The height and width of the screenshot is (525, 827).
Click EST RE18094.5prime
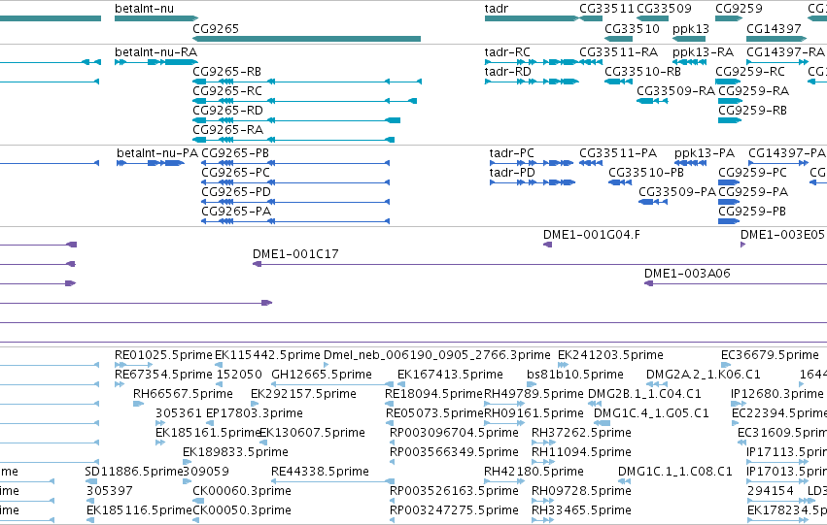click(433, 394)
